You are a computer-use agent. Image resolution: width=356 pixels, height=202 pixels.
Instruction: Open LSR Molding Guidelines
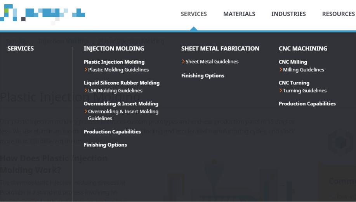click(115, 91)
